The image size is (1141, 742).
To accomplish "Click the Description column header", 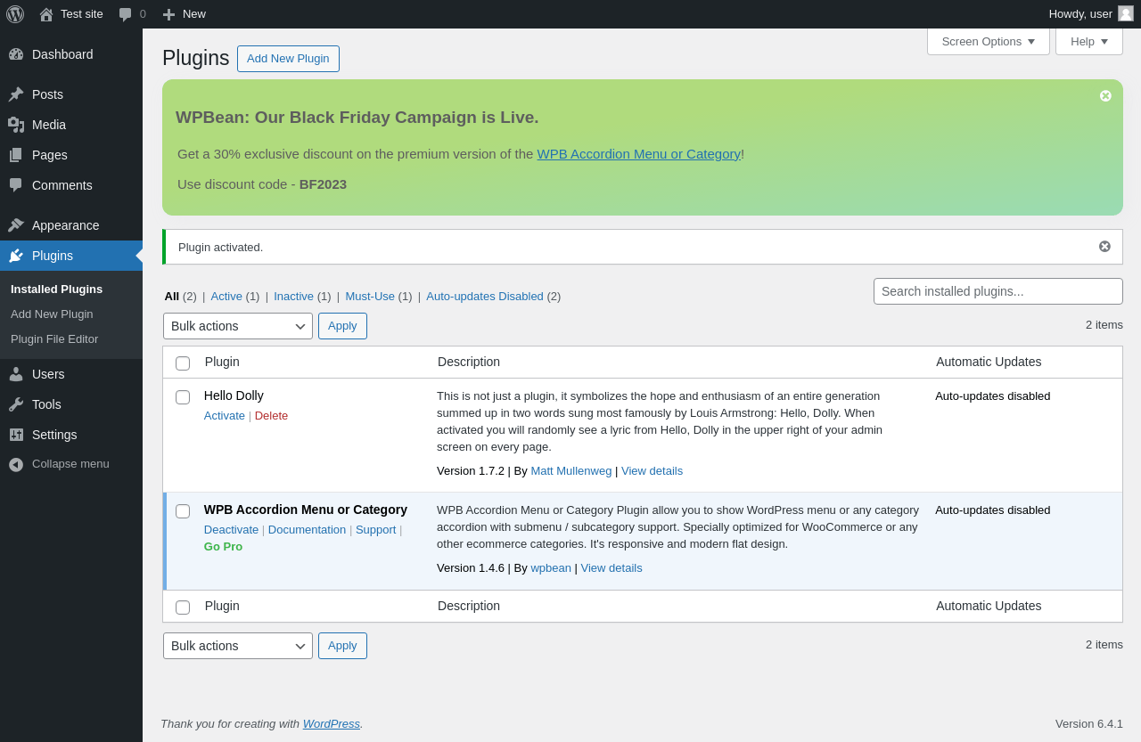I will [x=469, y=362].
